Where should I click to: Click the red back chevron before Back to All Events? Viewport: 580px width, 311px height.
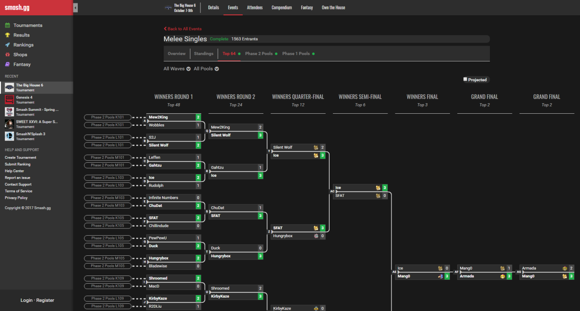click(165, 29)
